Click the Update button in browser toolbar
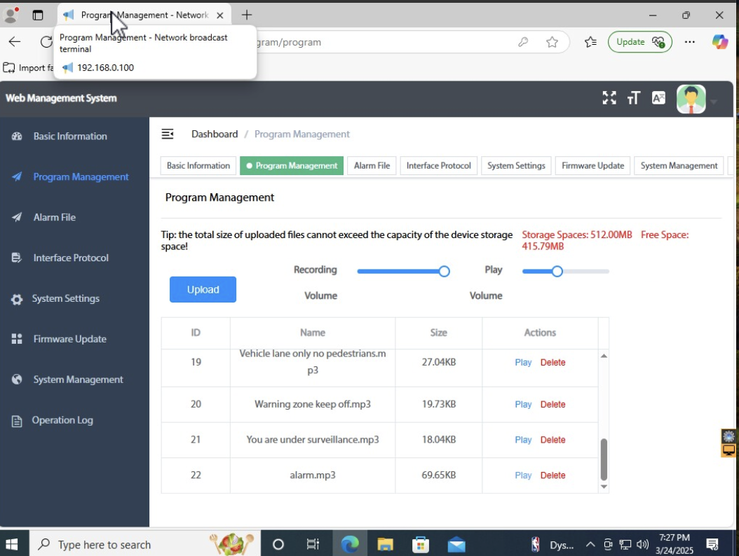The height and width of the screenshot is (556, 739). pos(640,42)
